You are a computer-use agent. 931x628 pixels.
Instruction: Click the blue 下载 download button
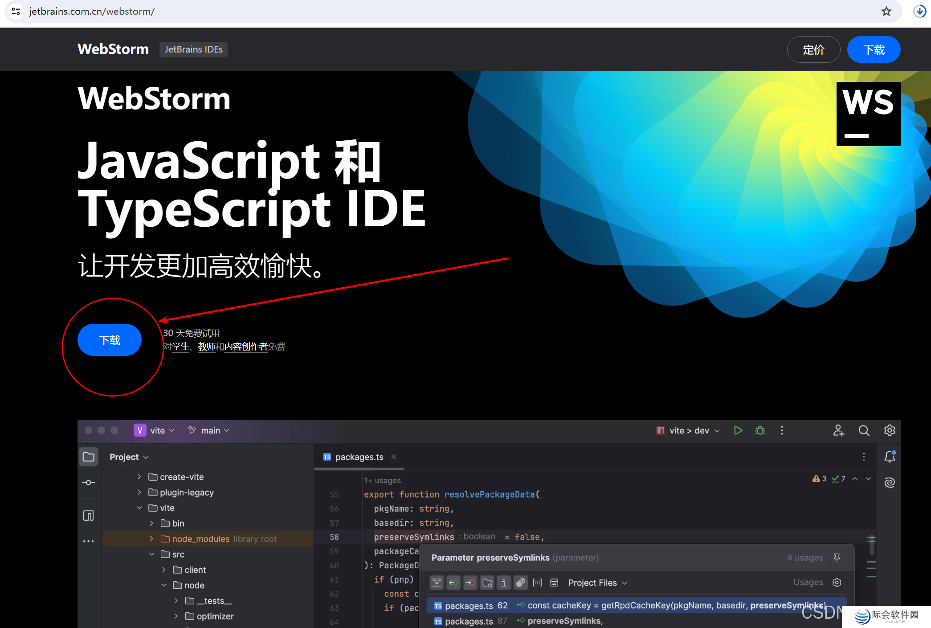[x=109, y=340]
